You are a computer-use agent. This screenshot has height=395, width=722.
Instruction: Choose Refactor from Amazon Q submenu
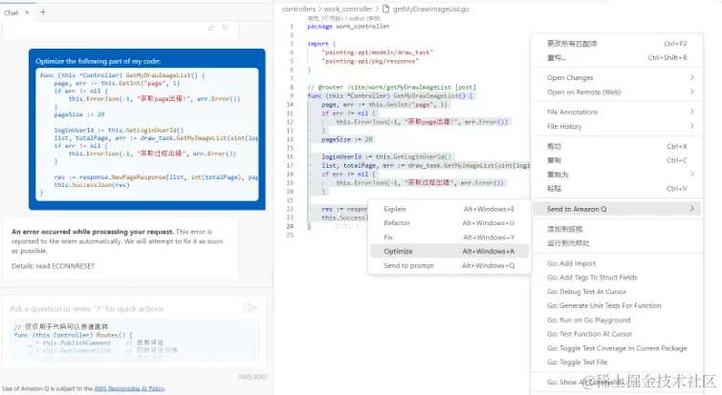tap(449, 222)
